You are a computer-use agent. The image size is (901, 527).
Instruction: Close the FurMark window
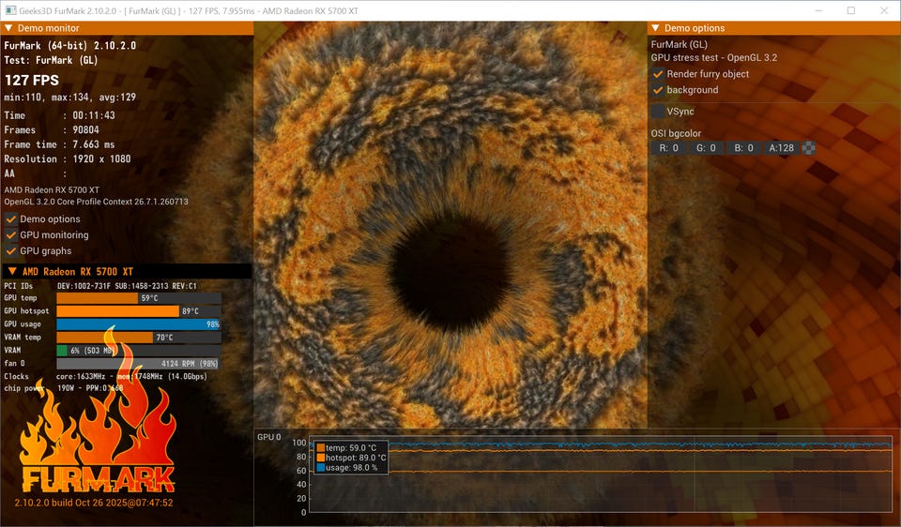click(x=884, y=11)
